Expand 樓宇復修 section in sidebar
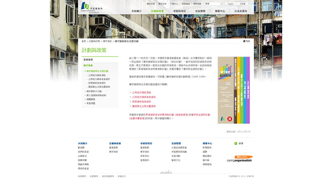332x196 pixels. coord(88,65)
